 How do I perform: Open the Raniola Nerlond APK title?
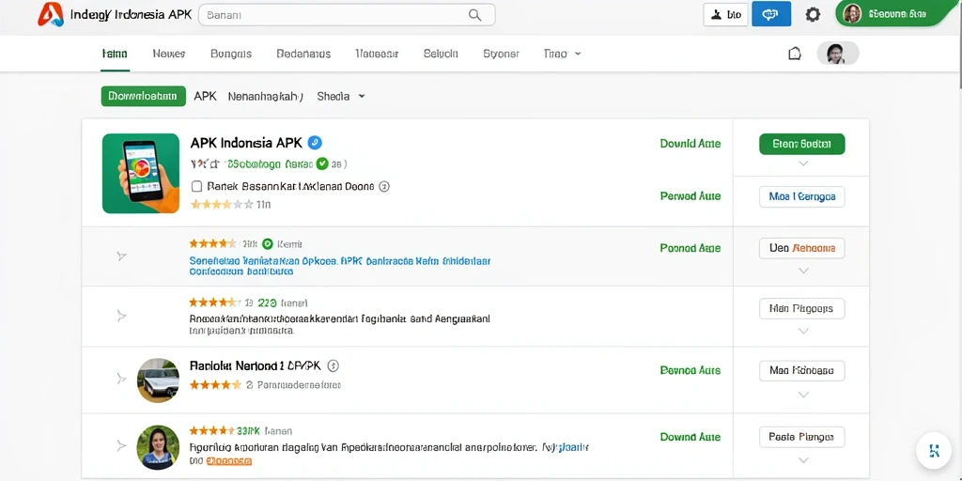point(256,366)
